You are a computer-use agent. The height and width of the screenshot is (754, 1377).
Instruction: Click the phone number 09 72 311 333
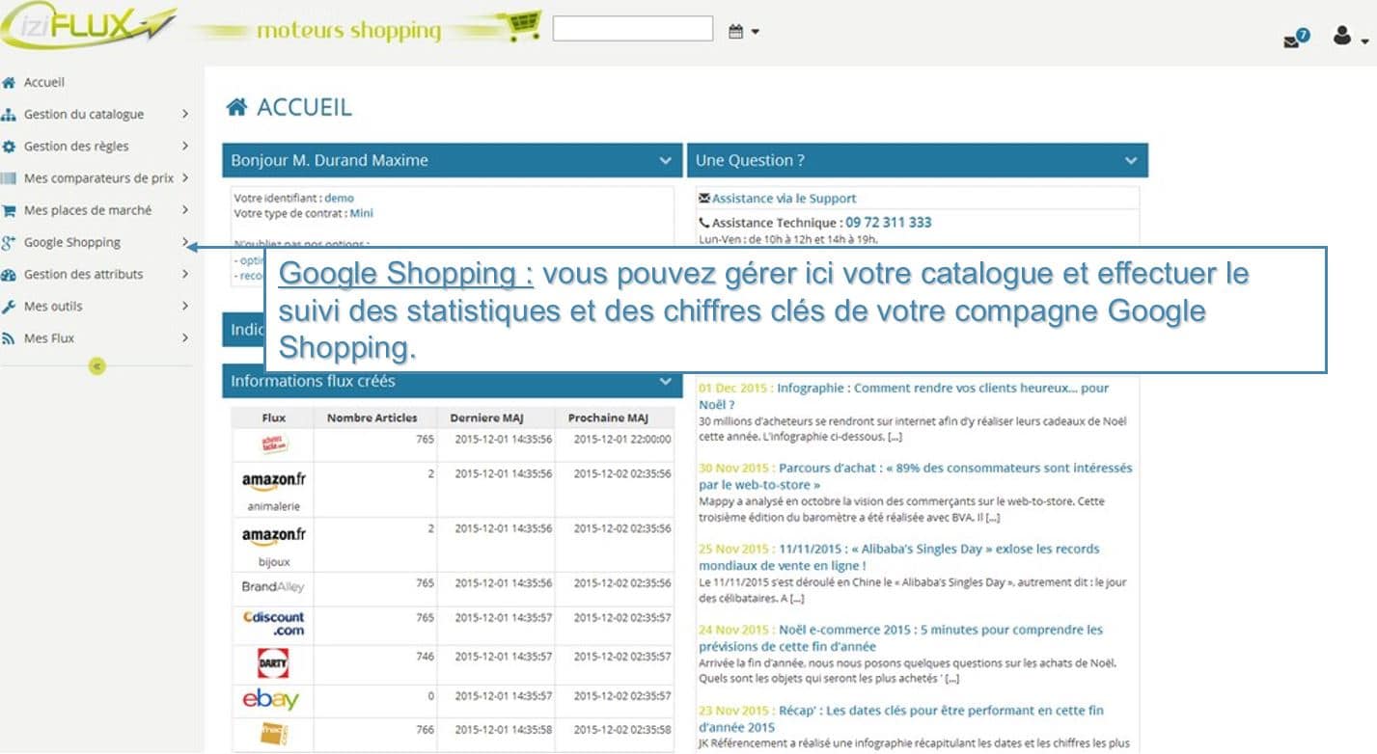(x=889, y=223)
